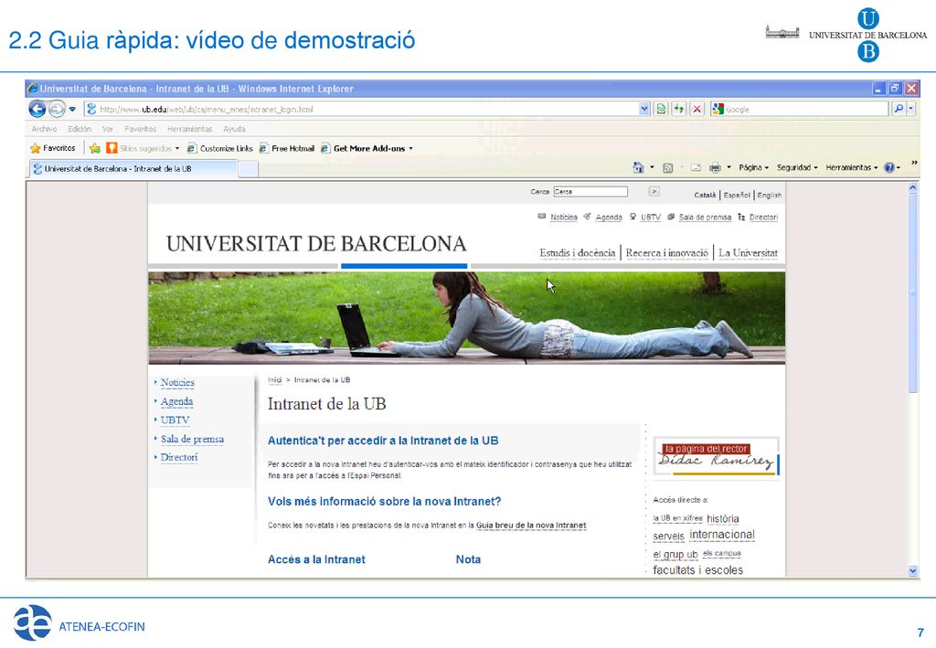Click the address bar URL field
936x648 pixels.
point(362,109)
